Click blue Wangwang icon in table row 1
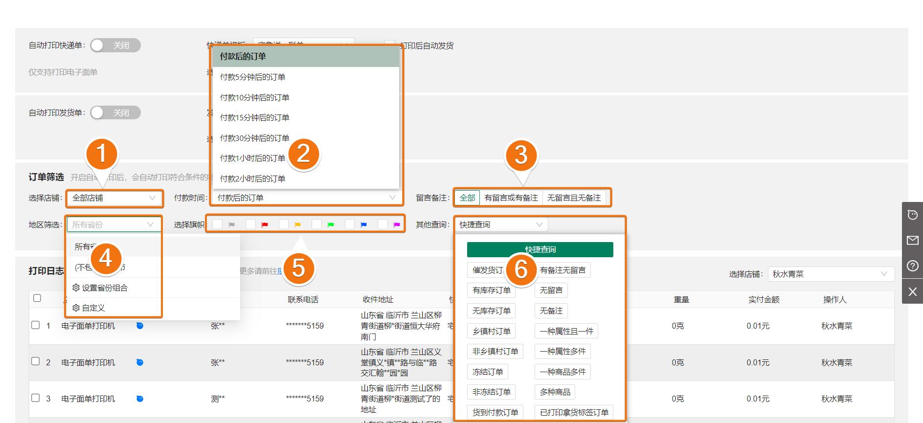The image size is (923, 423). coord(140,326)
